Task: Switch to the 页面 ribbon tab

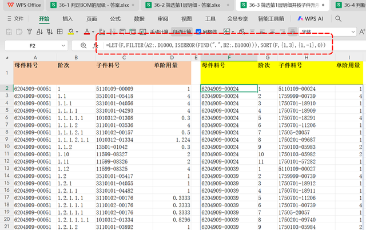Action: (91, 19)
